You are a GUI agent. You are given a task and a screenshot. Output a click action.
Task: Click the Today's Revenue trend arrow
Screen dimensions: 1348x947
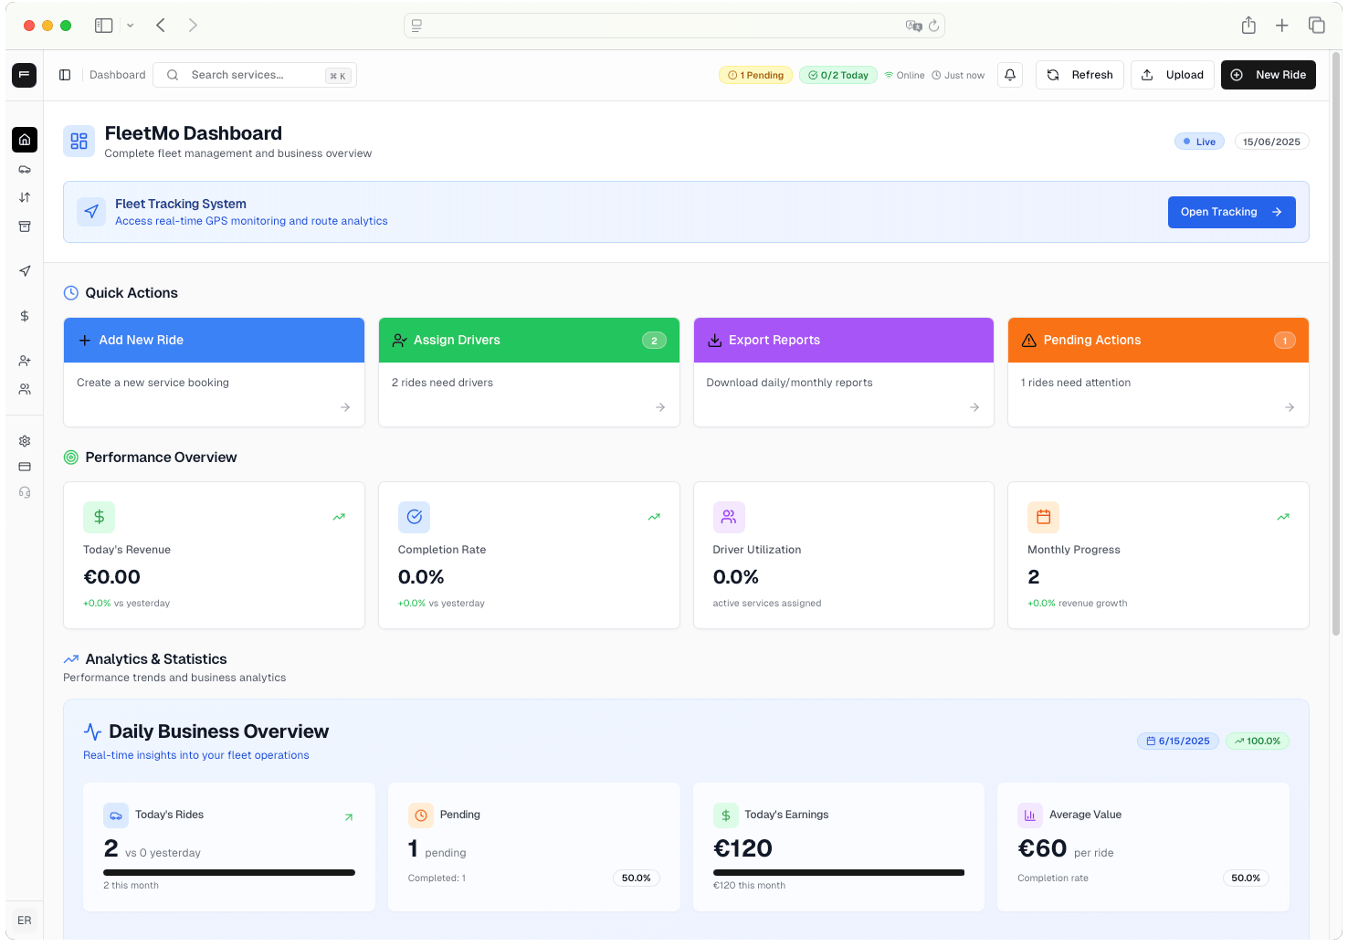point(339,517)
